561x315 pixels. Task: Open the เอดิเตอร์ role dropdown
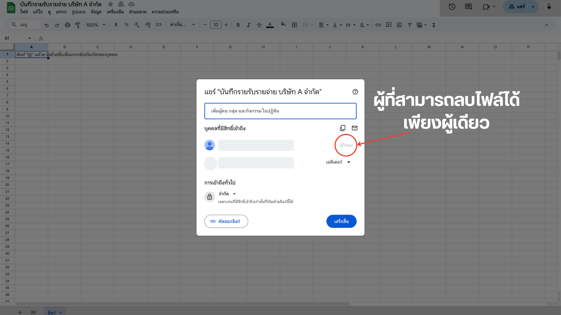(x=338, y=162)
